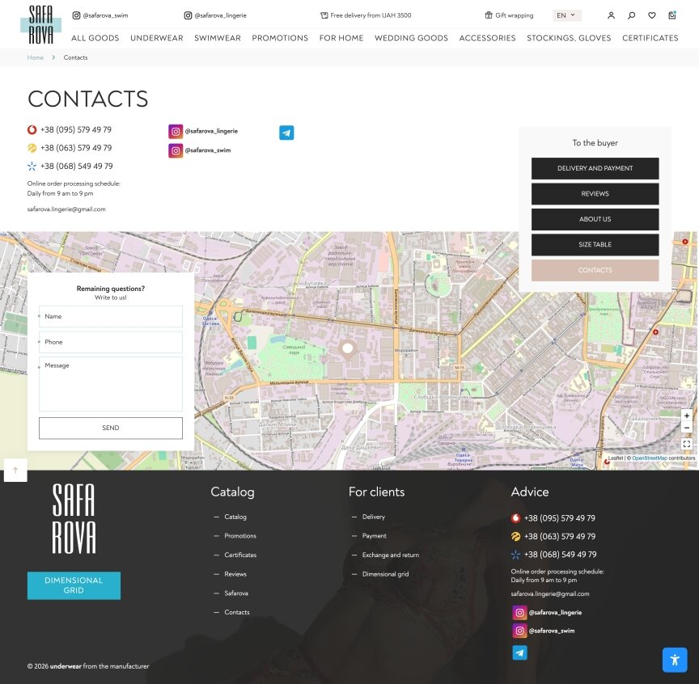Screen dimensions: 699x684
Task: Call the +38 (095) number in contacts
Action: [76, 129]
